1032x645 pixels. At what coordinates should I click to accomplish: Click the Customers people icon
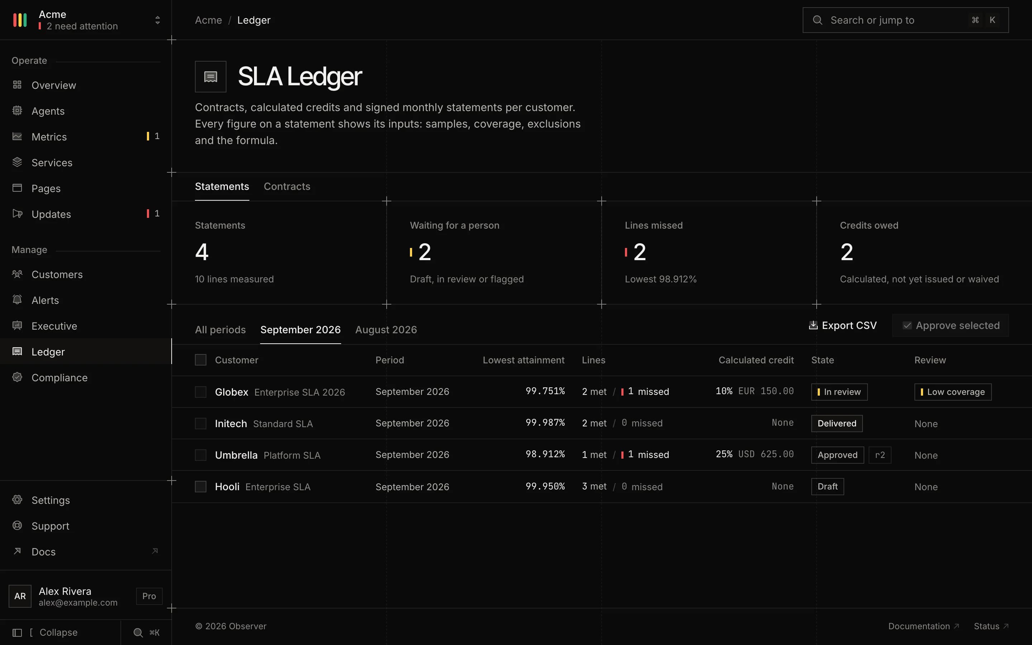pyautogui.click(x=17, y=274)
